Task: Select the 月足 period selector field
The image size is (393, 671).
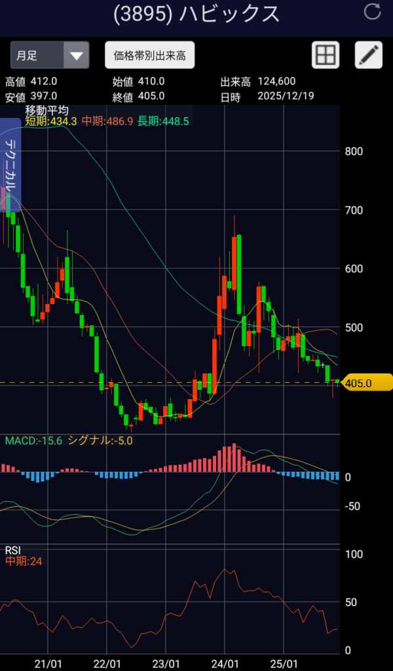Action: pos(37,56)
